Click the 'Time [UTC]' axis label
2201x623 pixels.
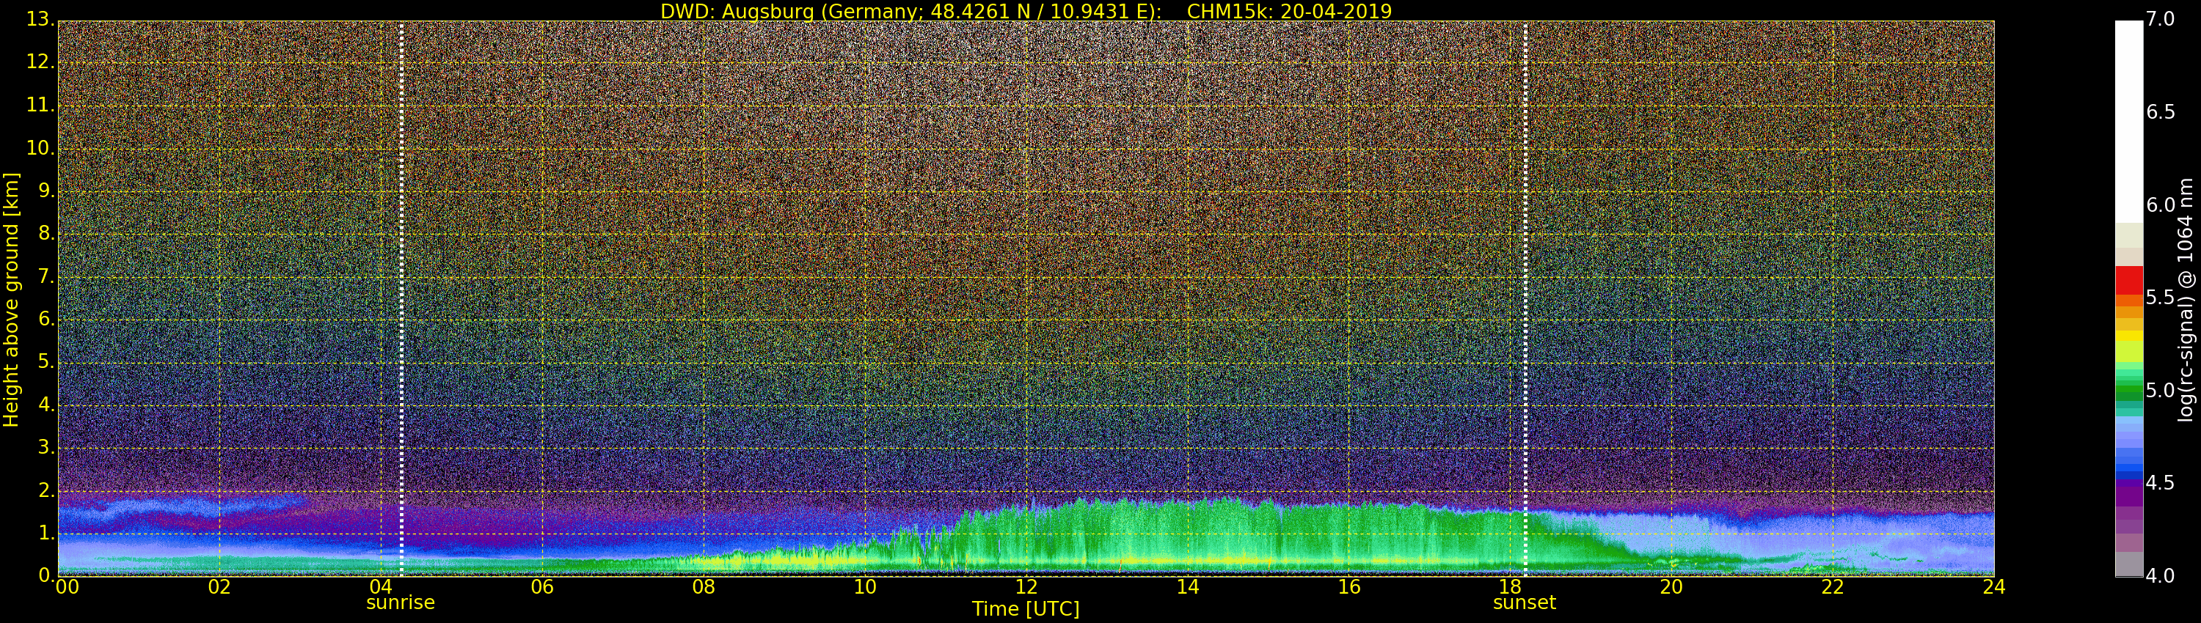point(1026,609)
